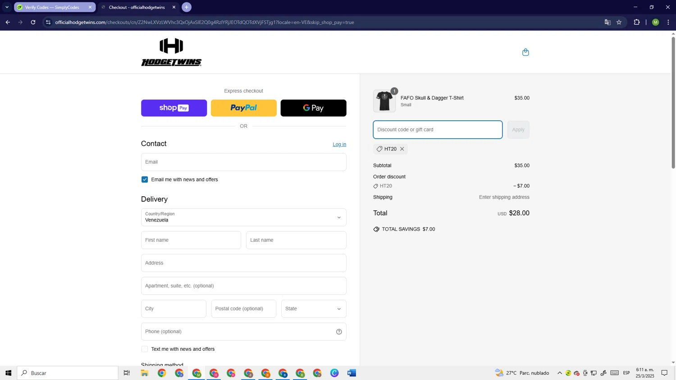Select the Checkout - officialhodgetwins tab
Viewport: 676px width, 380px height.
(137, 7)
